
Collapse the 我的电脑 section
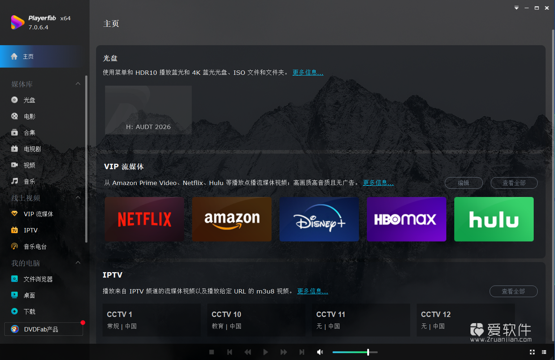(x=78, y=263)
